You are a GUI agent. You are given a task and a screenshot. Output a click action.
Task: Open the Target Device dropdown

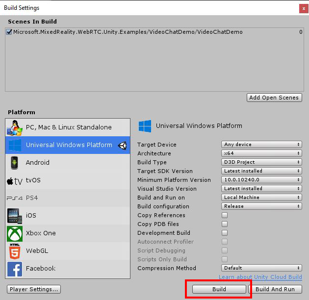(x=261, y=145)
